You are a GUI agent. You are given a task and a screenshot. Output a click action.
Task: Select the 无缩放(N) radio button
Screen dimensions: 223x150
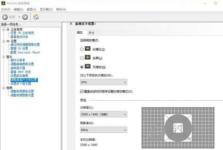point(82,67)
